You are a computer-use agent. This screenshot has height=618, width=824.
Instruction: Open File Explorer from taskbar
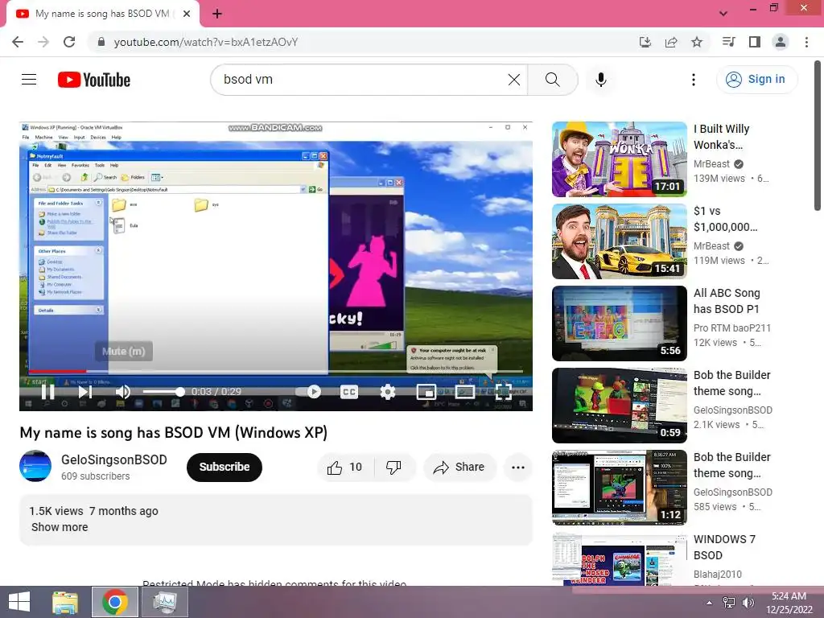[x=66, y=602]
